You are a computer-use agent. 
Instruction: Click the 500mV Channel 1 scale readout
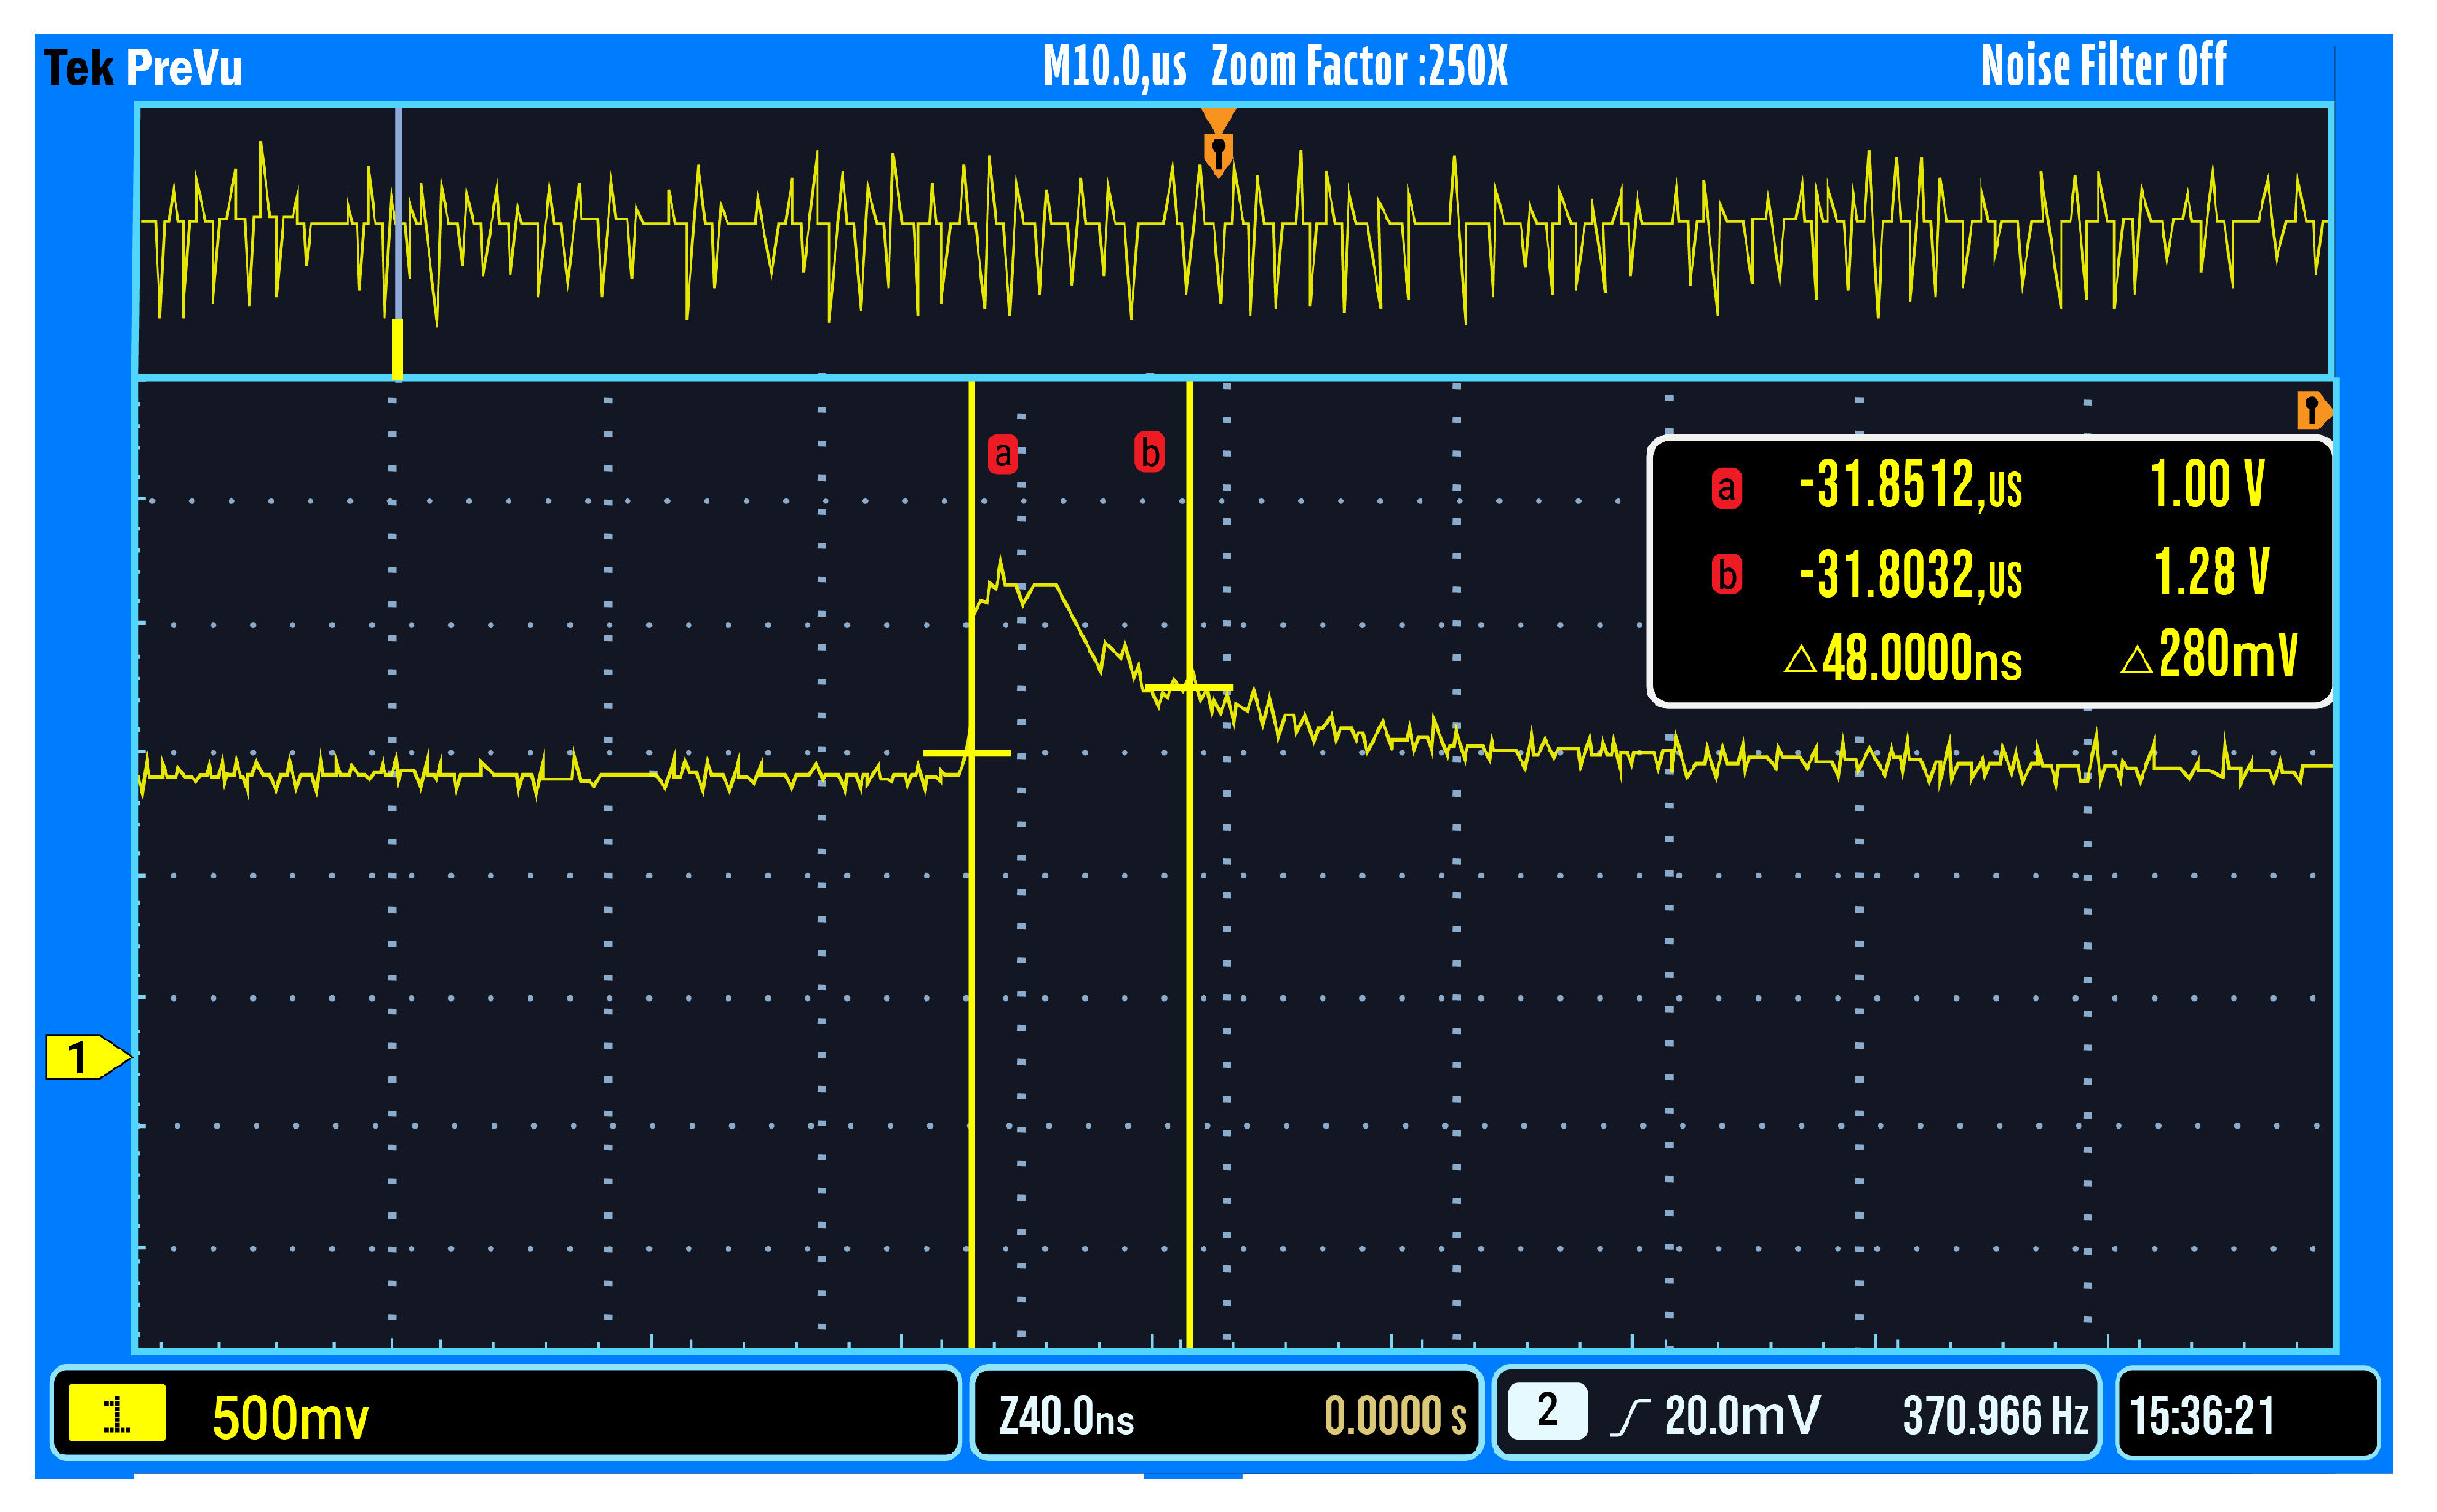[x=290, y=1413]
